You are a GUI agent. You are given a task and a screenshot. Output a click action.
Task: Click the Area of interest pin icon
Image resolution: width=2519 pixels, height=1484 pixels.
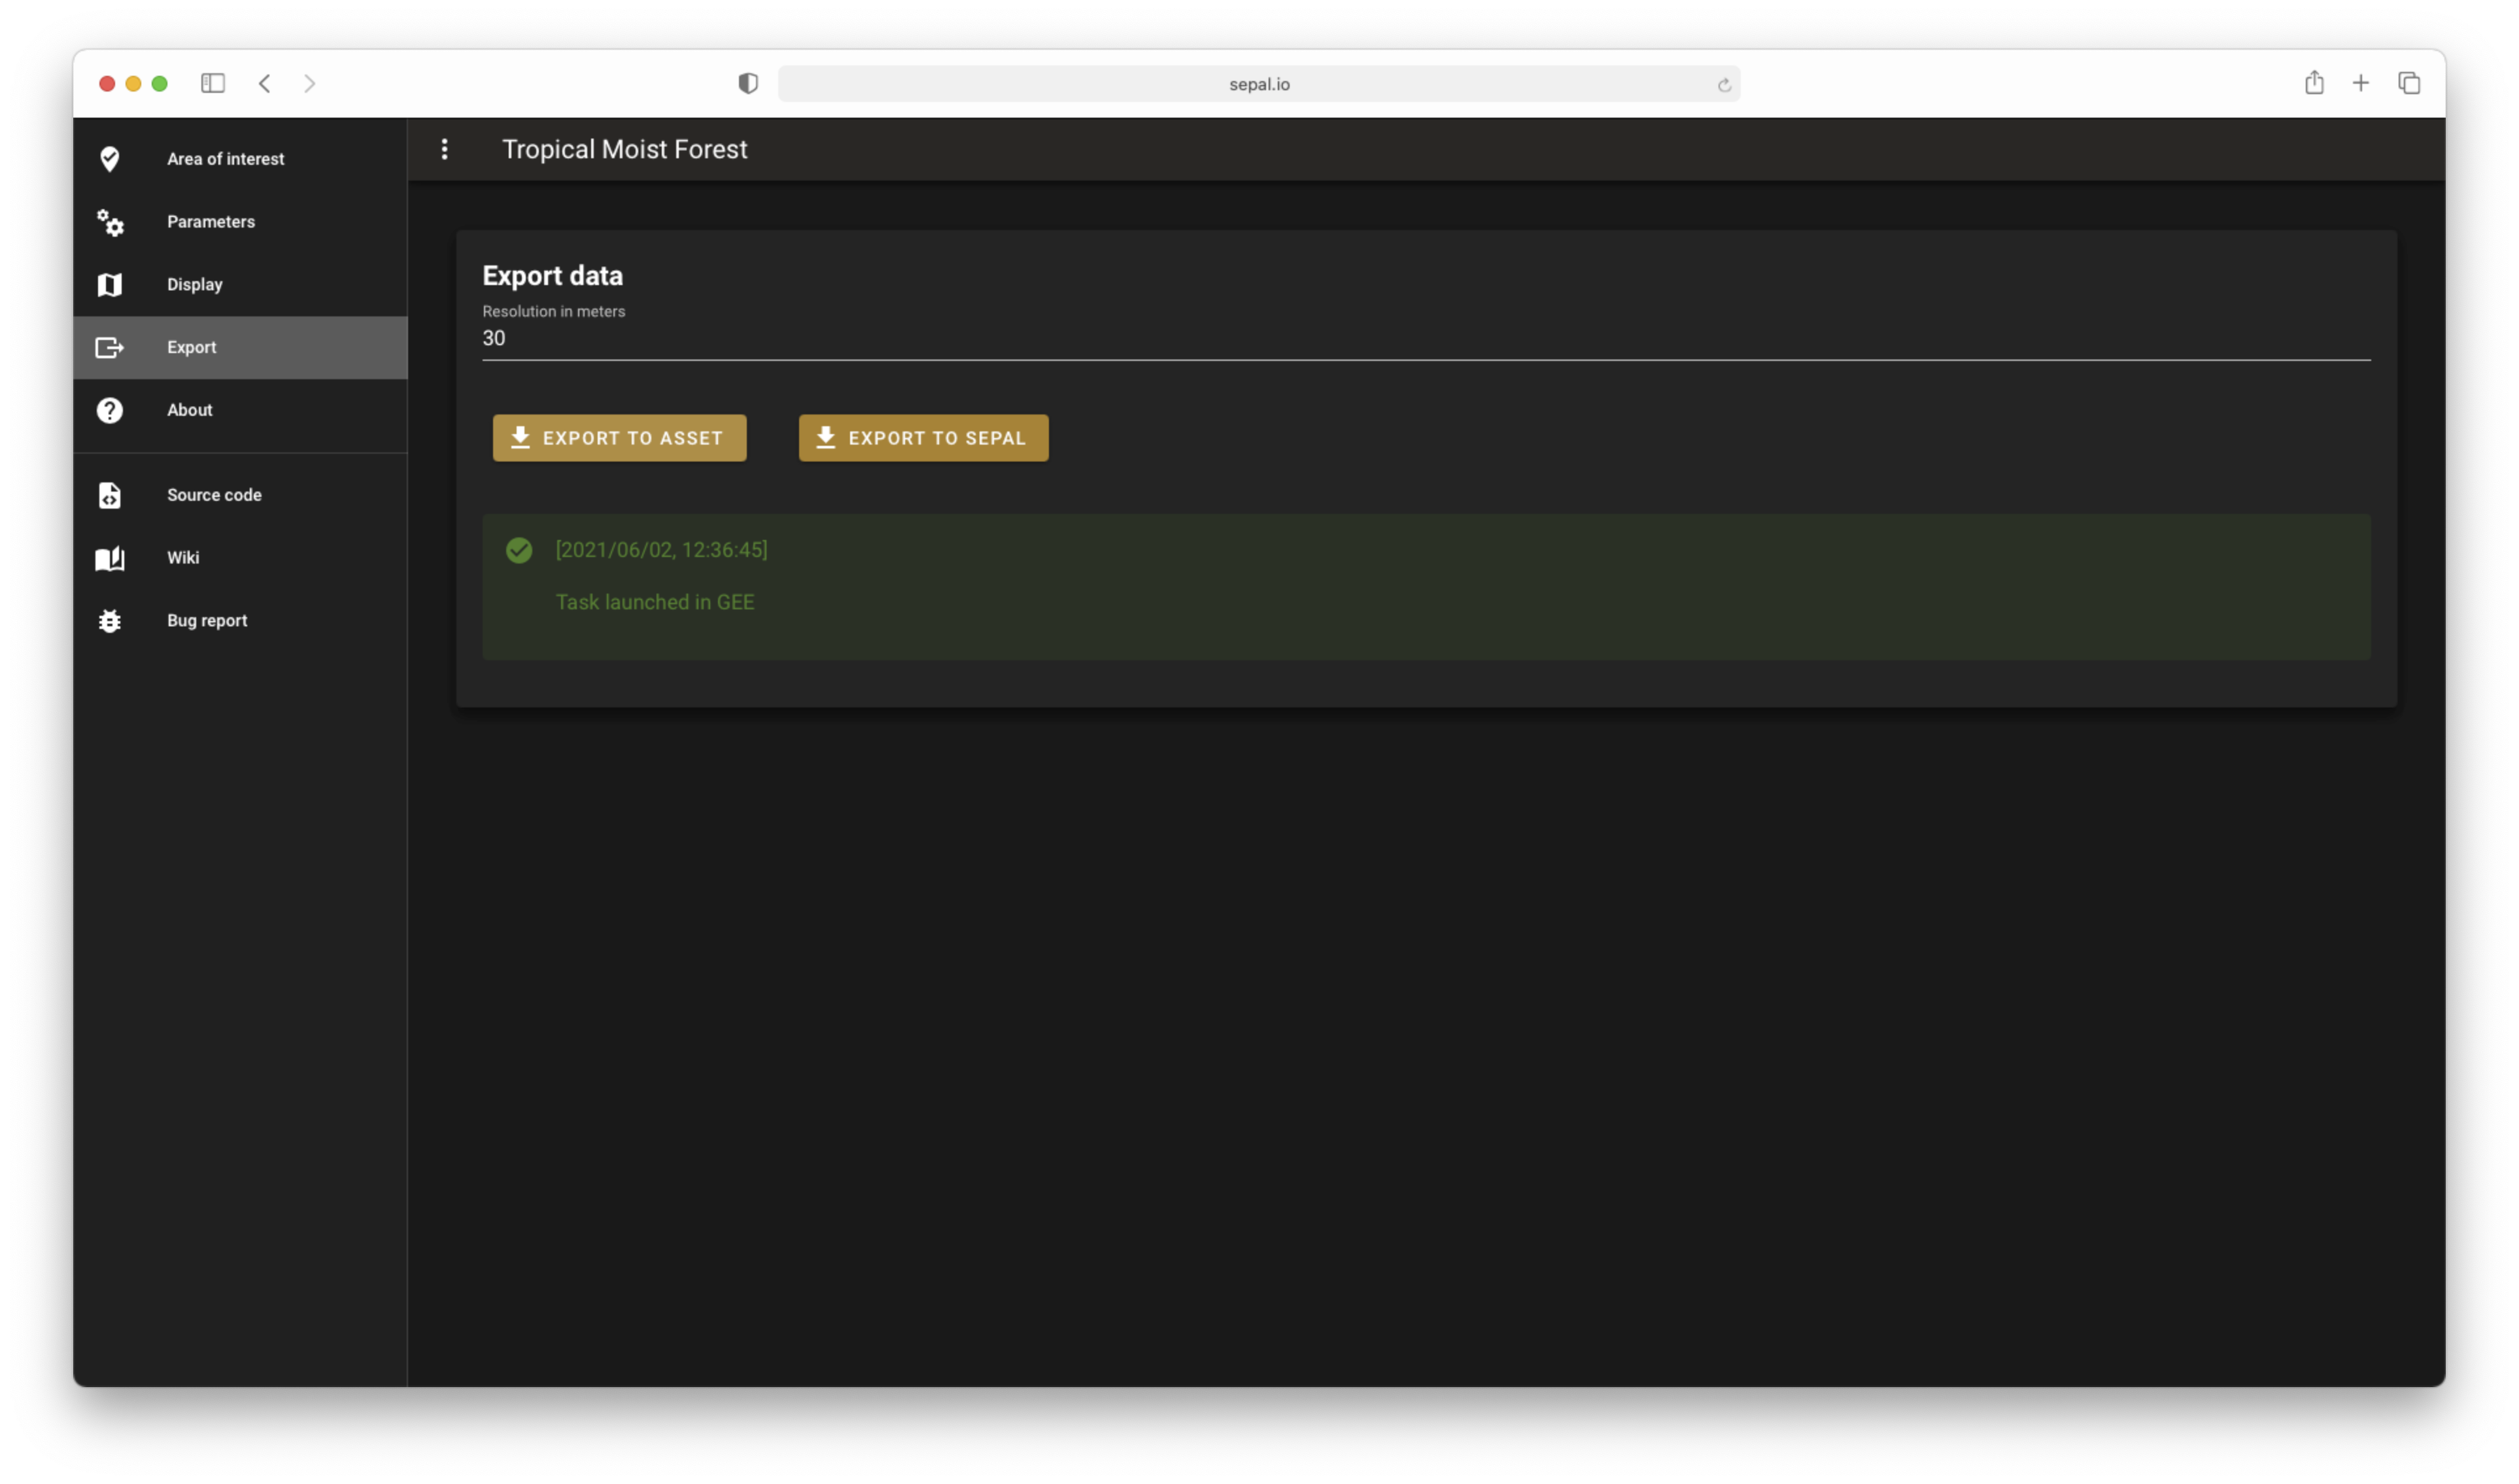tap(110, 159)
